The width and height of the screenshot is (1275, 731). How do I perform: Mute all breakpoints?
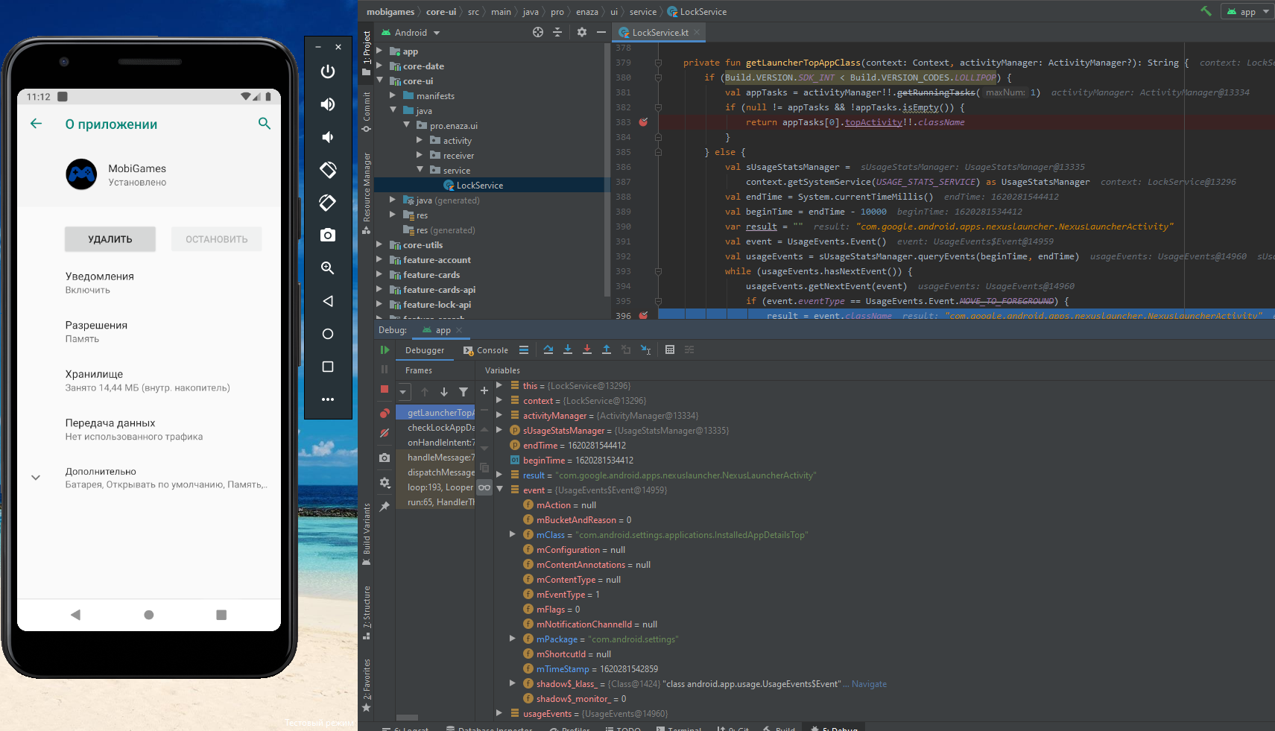pos(385,433)
